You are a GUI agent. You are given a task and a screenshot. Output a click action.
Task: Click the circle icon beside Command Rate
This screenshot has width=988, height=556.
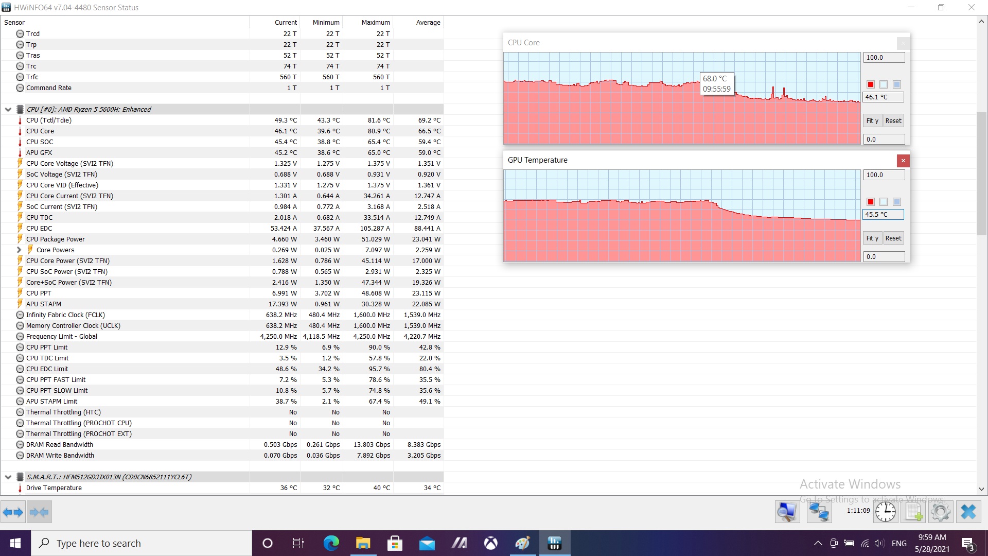pos(20,88)
